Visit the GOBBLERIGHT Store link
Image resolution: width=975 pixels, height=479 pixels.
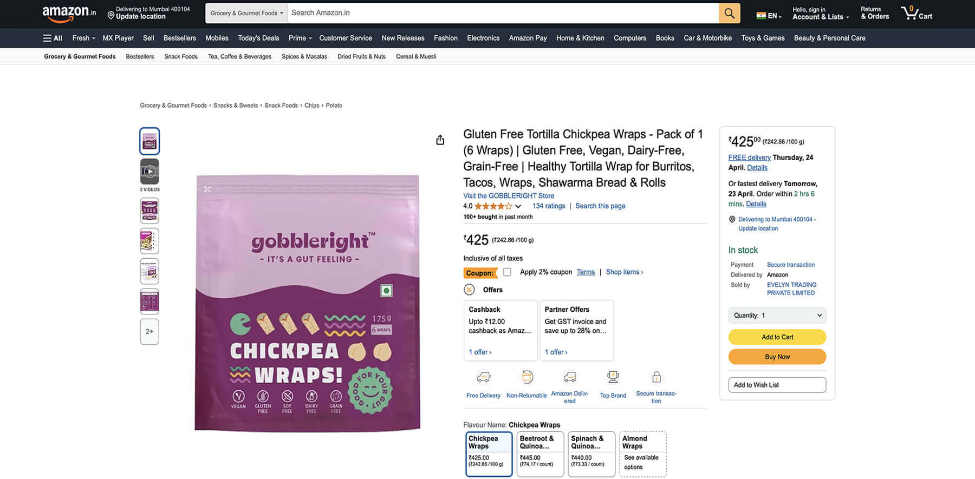point(508,196)
